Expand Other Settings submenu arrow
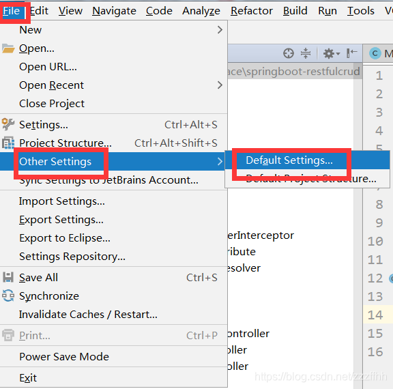Image resolution: width=393 pixels, height=389 pixels. point(220,162)
